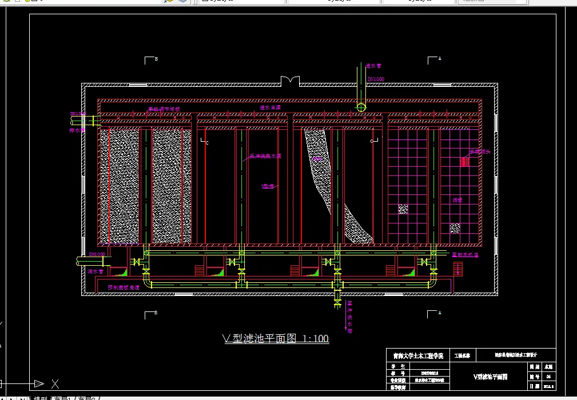This screenshot has width=577, height=400.
Task: Select the 进水管 inlet pipe label
Action: pyautogui.click(x=373, y=66)
